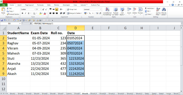The width and height of the screenshot is (183, 95).
Task: Click the Cut scissors icon
Action: tap(8, 8)
